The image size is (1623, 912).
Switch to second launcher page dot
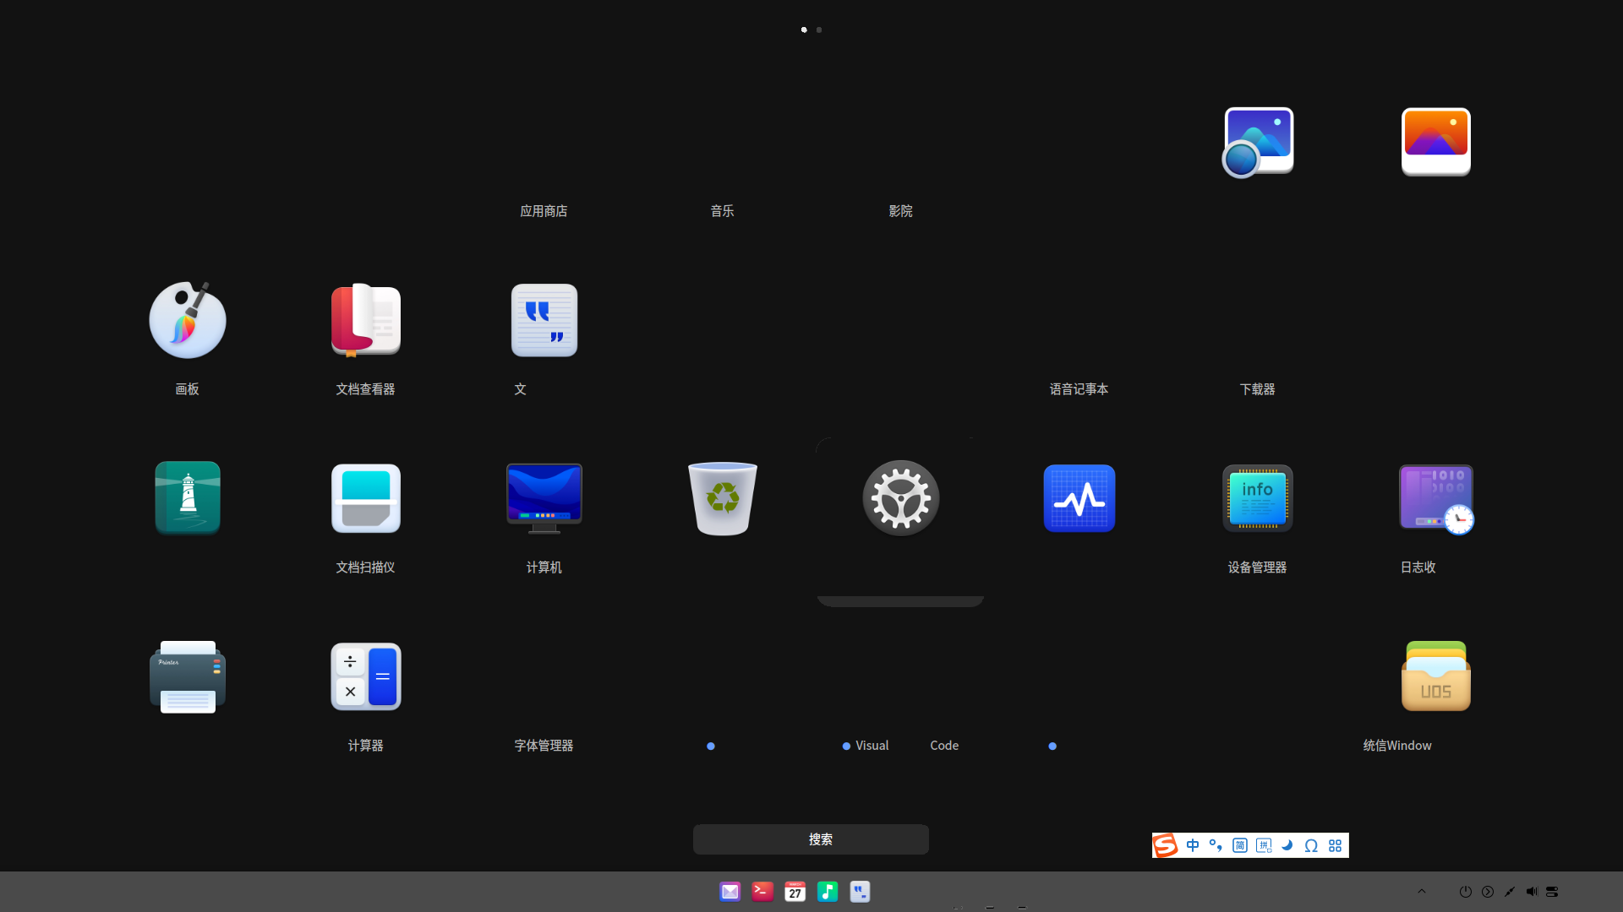[x=818, y=30]
